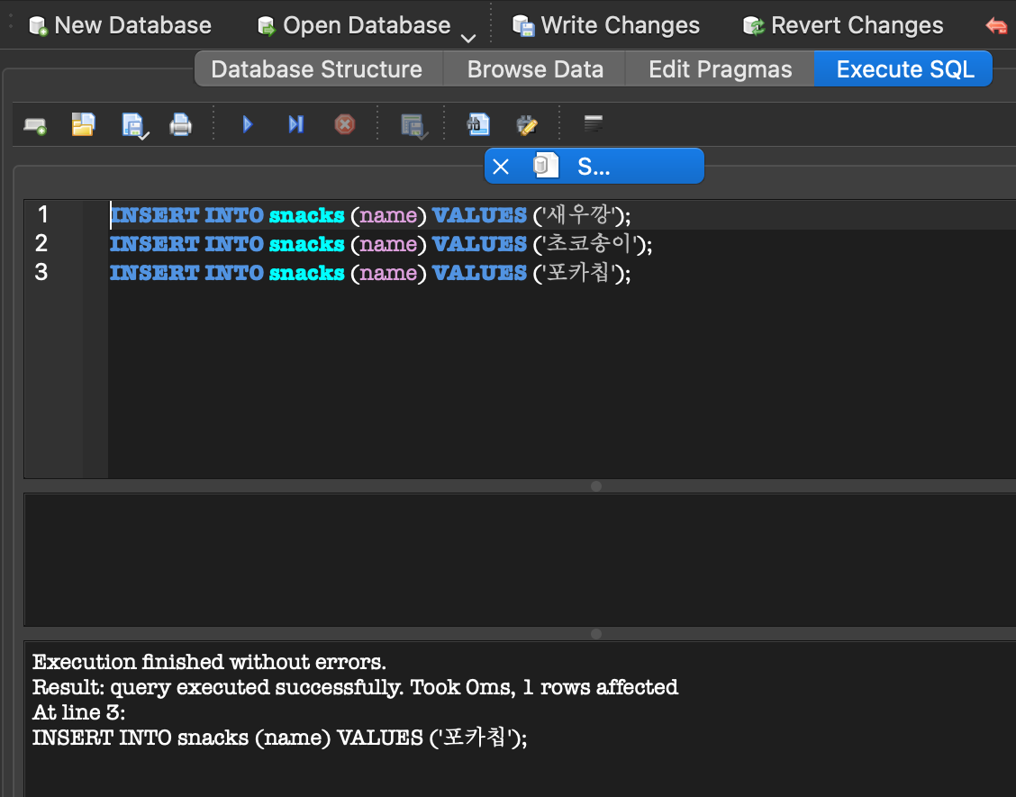Open a new SQL editor tab icon
Image resolution: width=1016 pixels, height=797 pixels.
(x=35, y=125)
